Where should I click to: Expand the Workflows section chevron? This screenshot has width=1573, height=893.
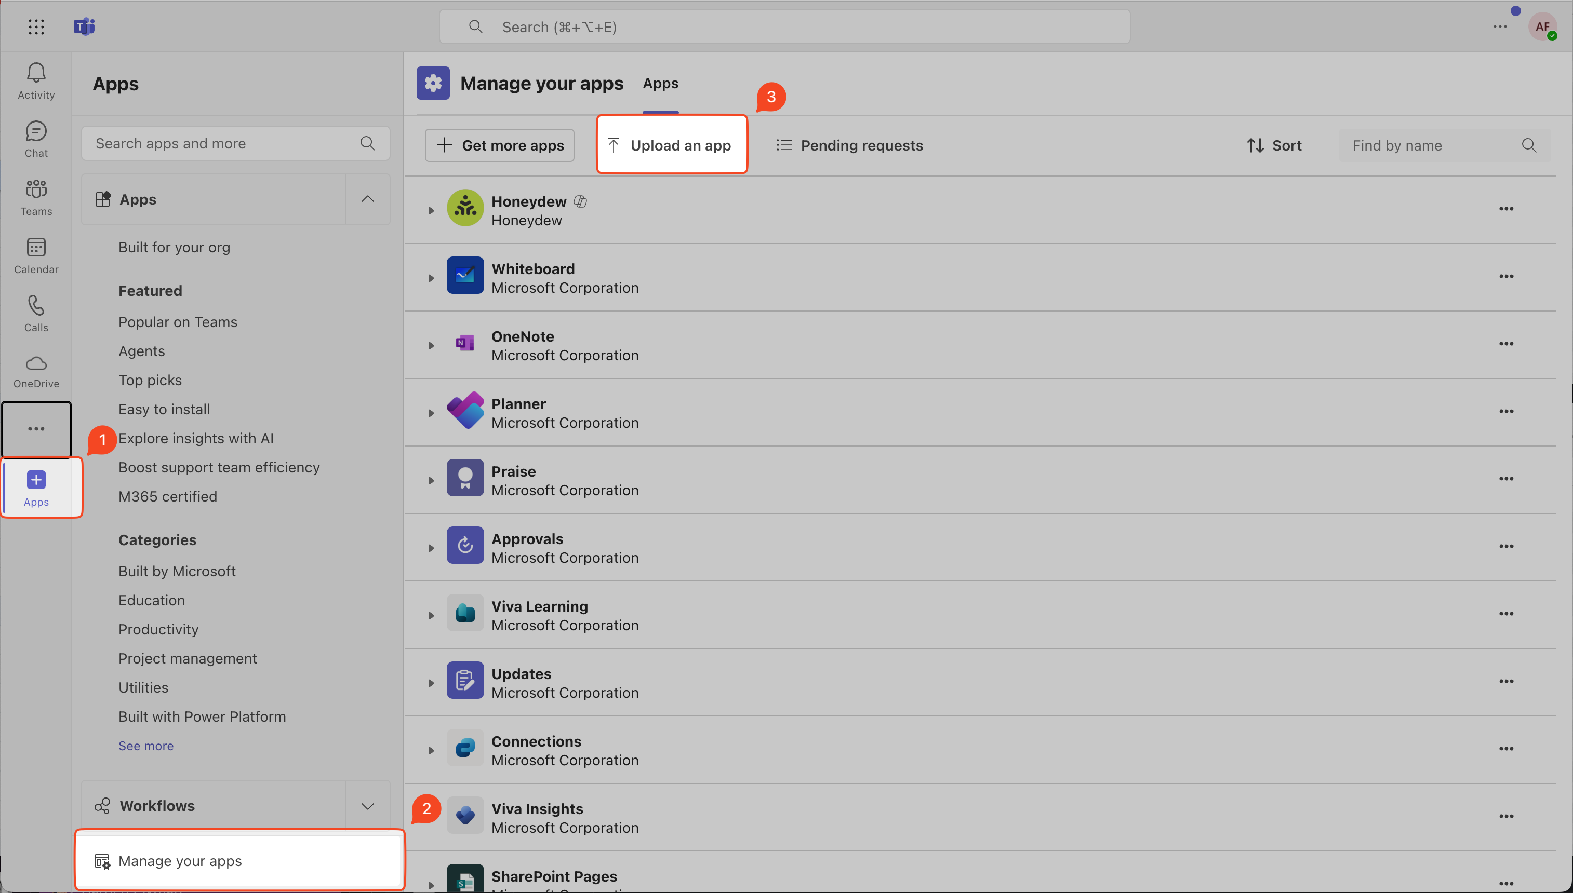tap(367, 806)
